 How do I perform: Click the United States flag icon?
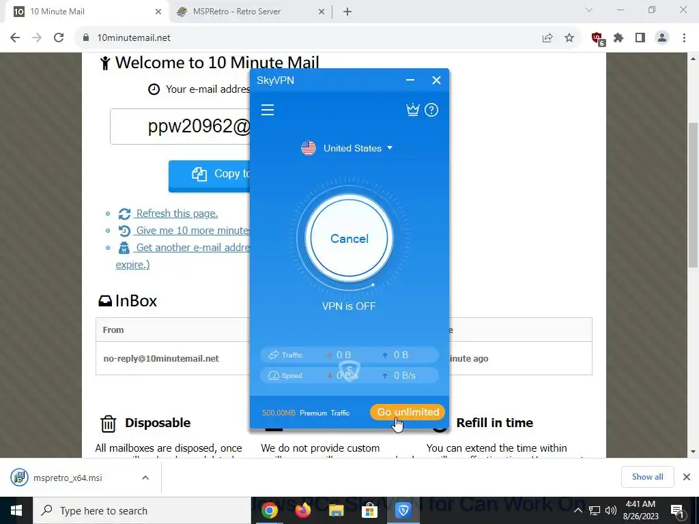[x=309, y=148]
